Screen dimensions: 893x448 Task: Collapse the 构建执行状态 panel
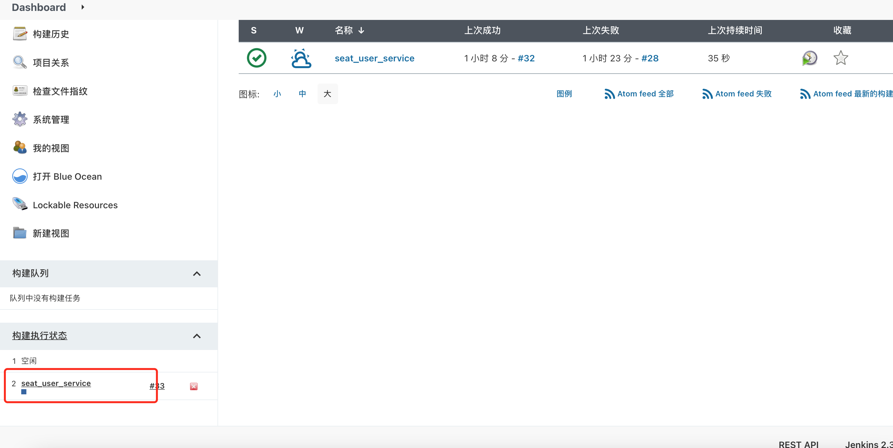coord(197,336)
